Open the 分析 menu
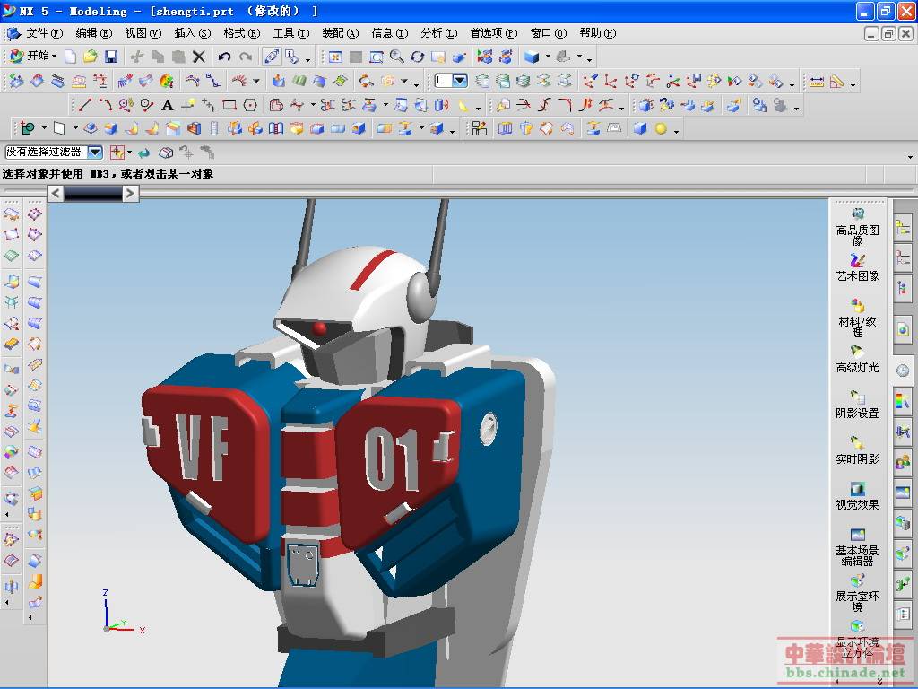918x689 pixels. point(438,33)
